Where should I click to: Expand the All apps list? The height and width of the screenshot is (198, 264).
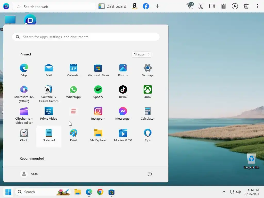click(142, 54)
